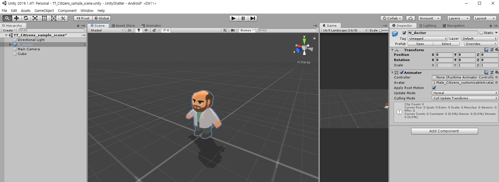Viewport: 499px width, 182px height.
Task: Switch to the Animator tab
Action: tap(151, 26)
